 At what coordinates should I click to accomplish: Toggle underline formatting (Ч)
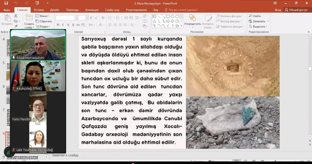click(68, 25)
